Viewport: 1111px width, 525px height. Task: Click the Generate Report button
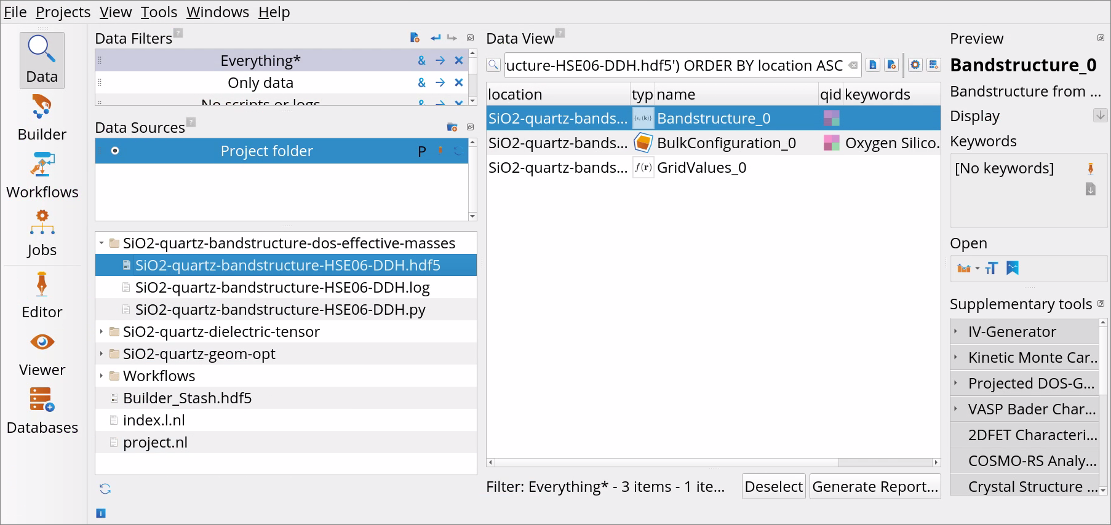pyautogui.click(x=875, y=486)
